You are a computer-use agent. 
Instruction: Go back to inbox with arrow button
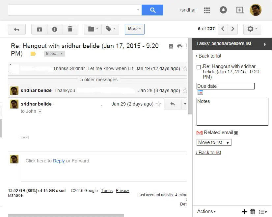[17, 29]
